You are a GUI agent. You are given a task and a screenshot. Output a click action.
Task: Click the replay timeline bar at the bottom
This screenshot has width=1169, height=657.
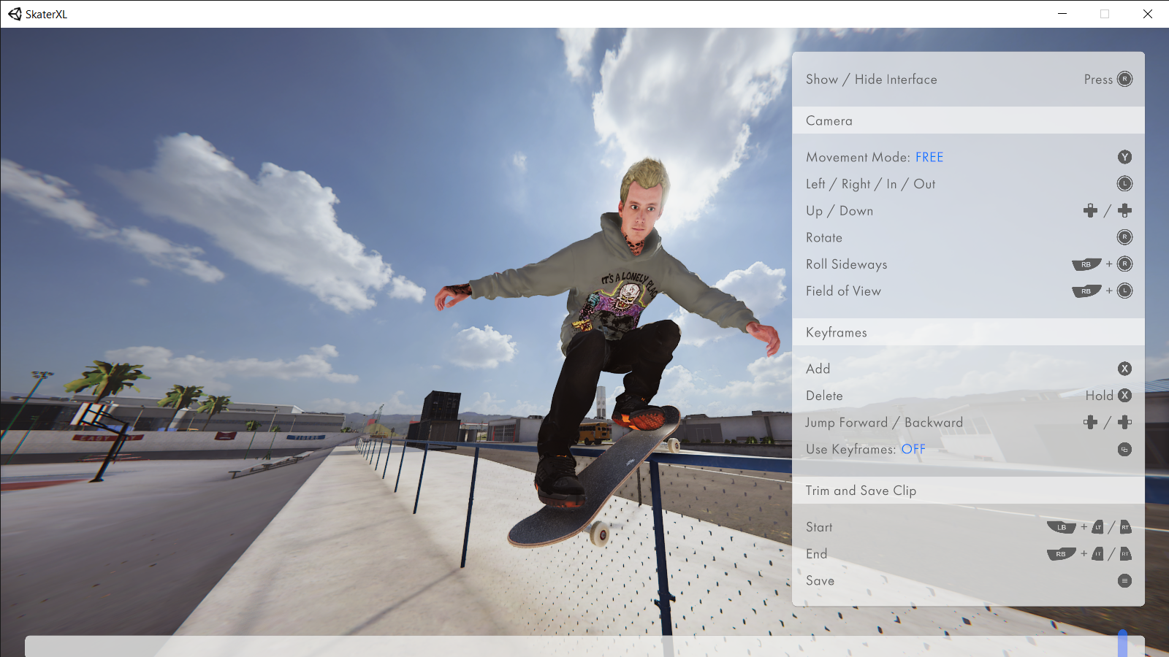[584, 646]
